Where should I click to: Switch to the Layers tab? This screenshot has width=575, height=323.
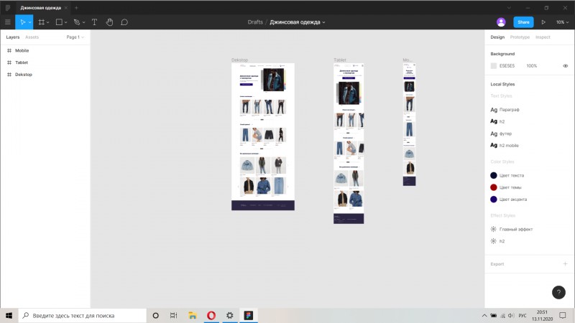(x=12, y=37)
